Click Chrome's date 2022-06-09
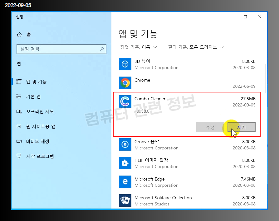The width and height of the screenshot is (279, 221). 244,86
